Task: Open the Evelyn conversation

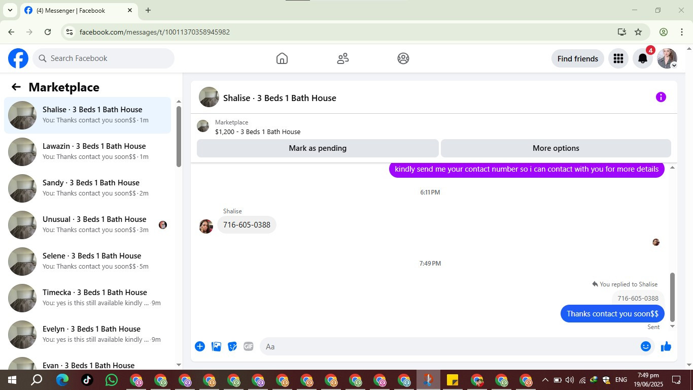Action: pos(88,335)
